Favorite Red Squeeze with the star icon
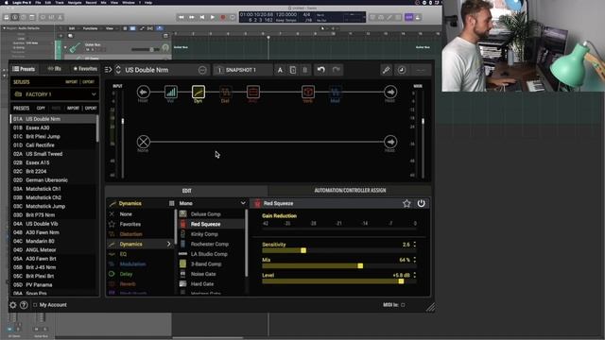605x340 pixels. tap(406, 204)
